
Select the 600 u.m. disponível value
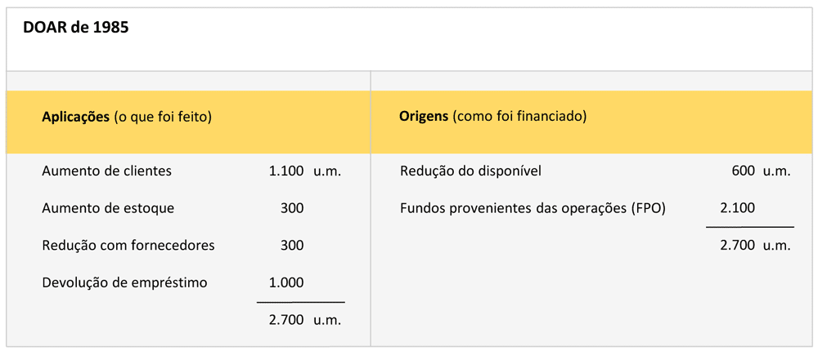click(x=761, y=171)
